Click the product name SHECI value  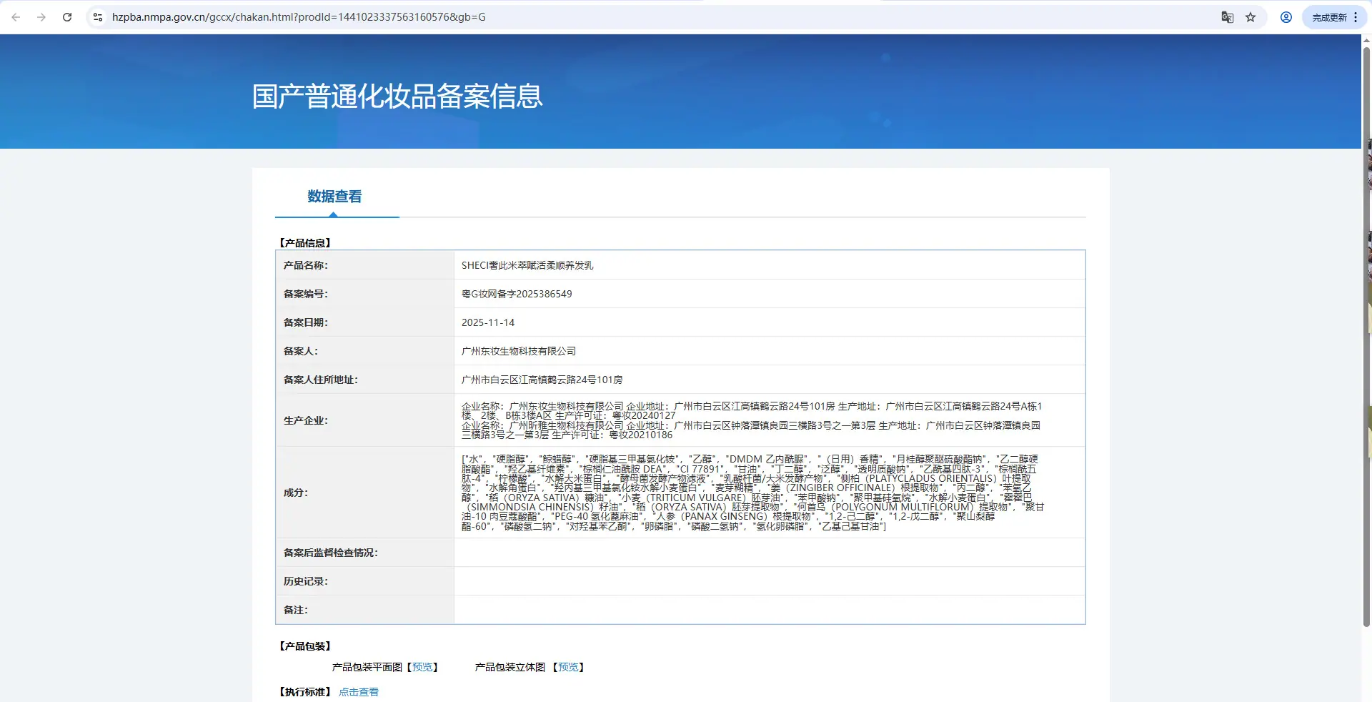527,265
